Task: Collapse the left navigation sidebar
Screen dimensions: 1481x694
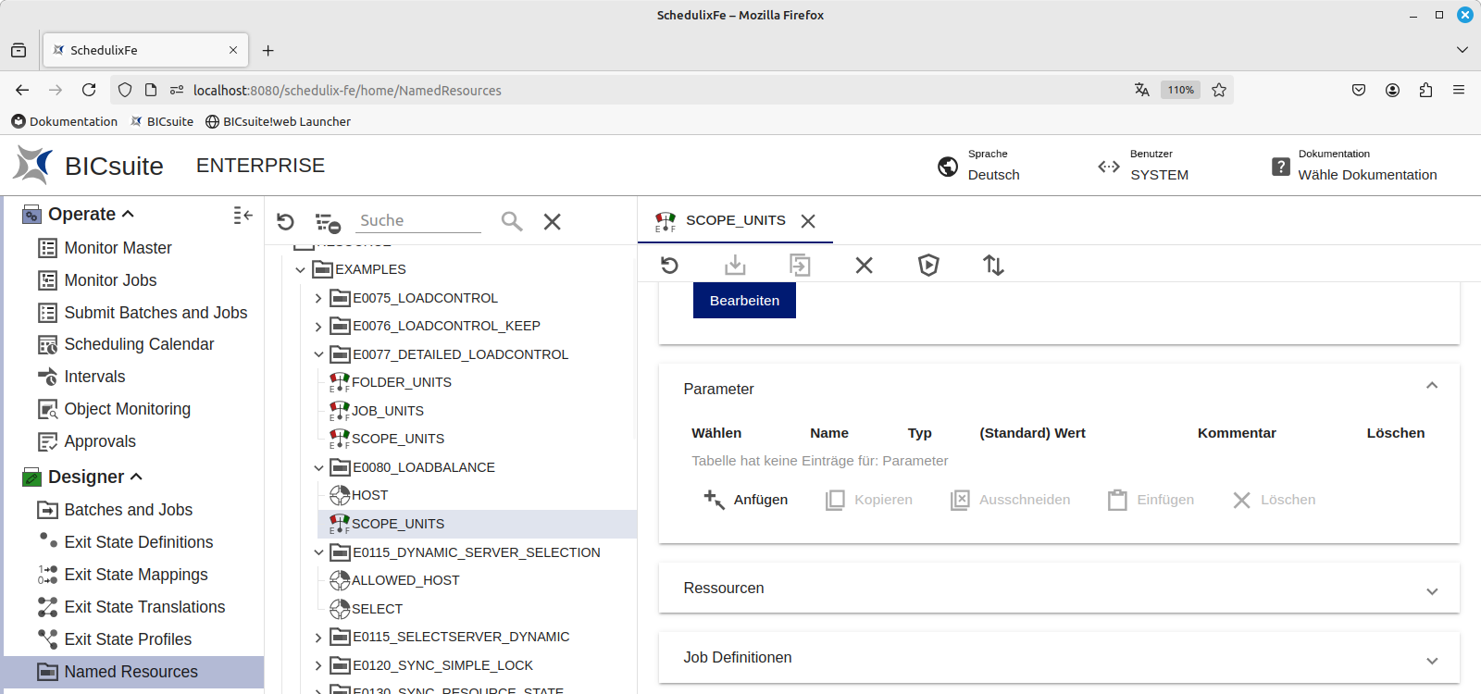Action: click(x=243, y=215)
